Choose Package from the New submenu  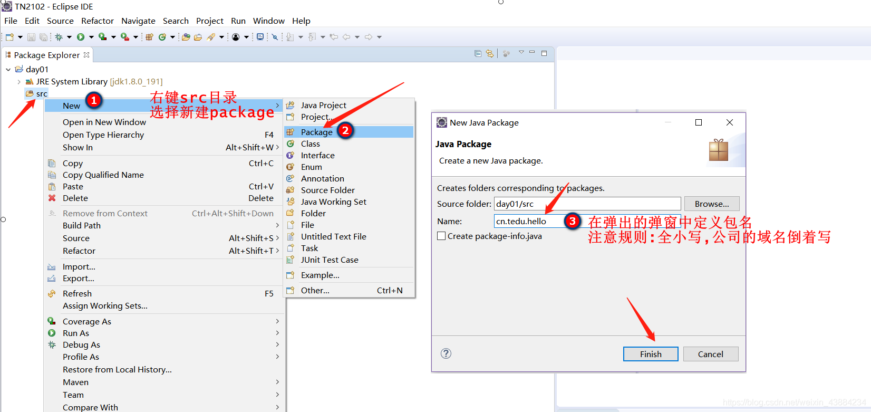(x=349, y=132)
